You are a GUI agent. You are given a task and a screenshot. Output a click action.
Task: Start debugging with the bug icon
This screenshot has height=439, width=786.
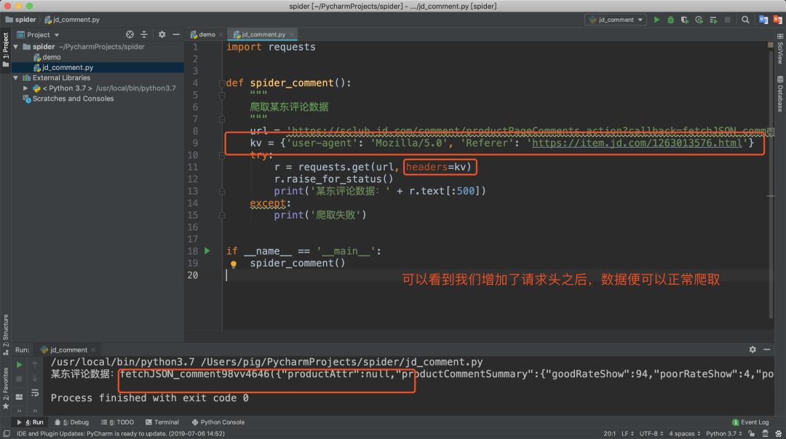click(670, 20)
